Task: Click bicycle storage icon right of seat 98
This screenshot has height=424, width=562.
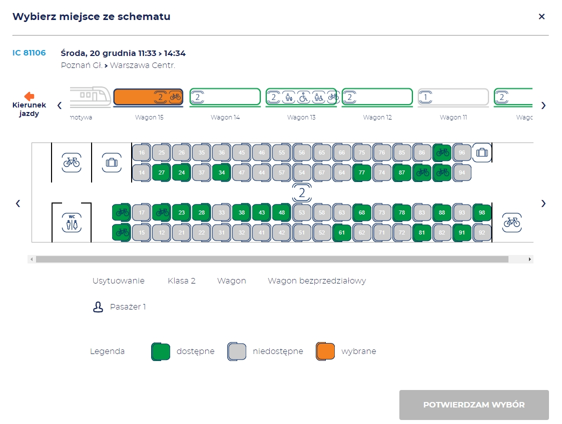Action: pyautogui.click(x=511, y=222)
